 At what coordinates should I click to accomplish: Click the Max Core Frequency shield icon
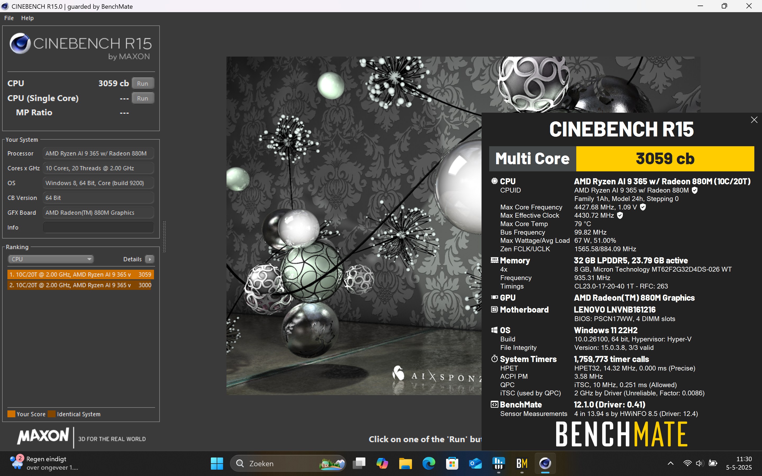(643, 207)
